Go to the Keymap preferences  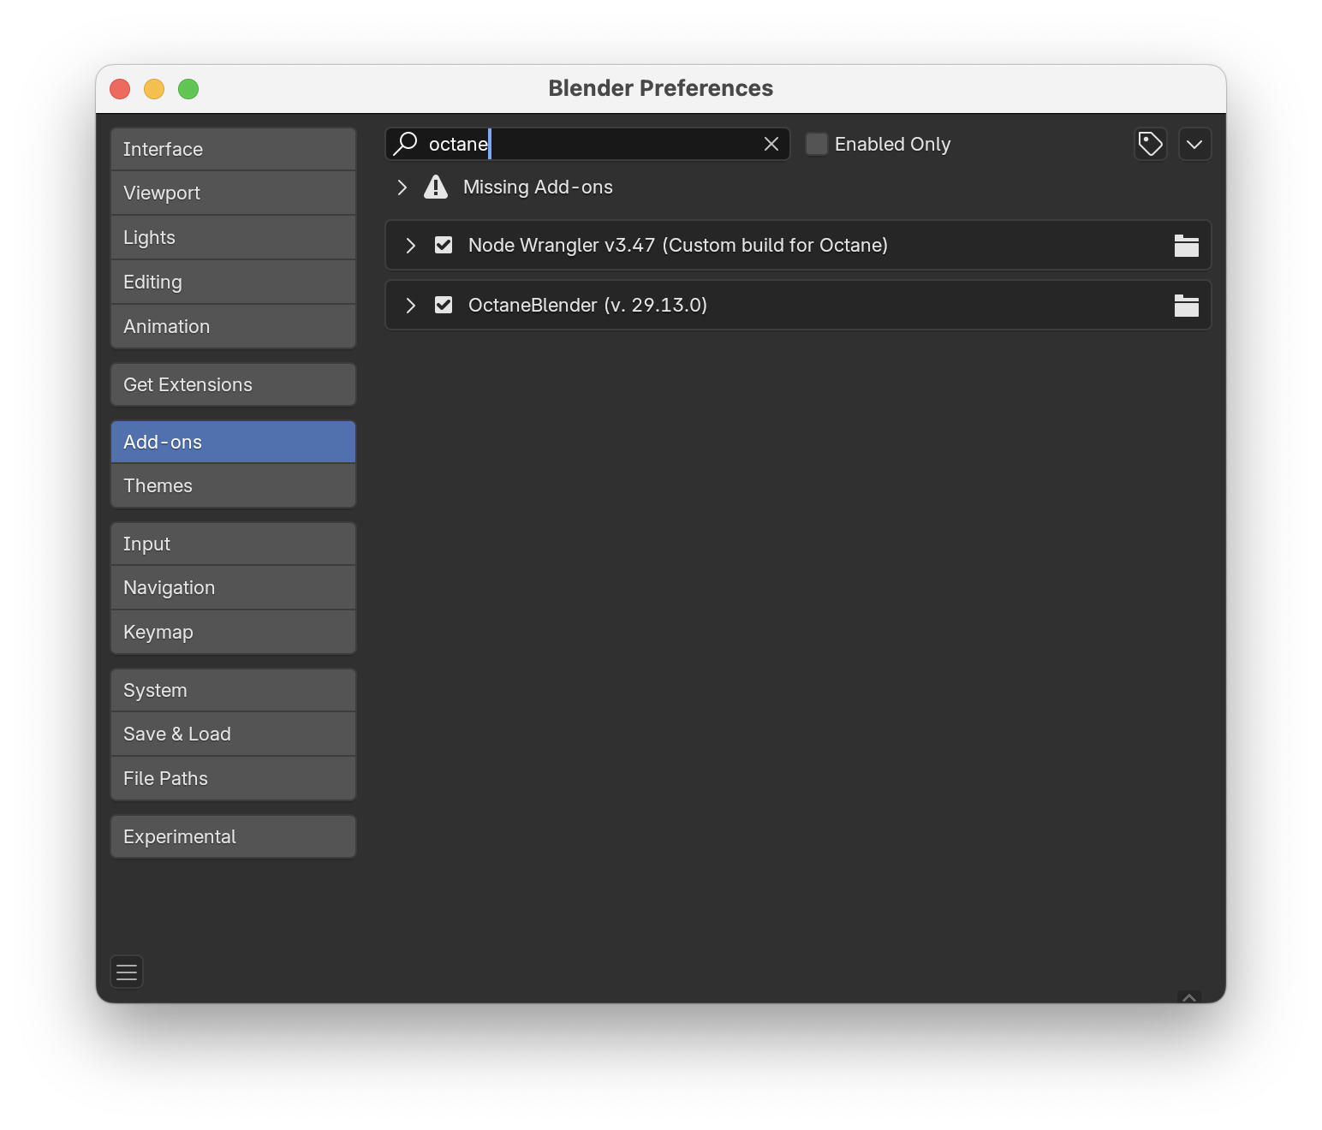pyautogui.click(x=233, y=632)
